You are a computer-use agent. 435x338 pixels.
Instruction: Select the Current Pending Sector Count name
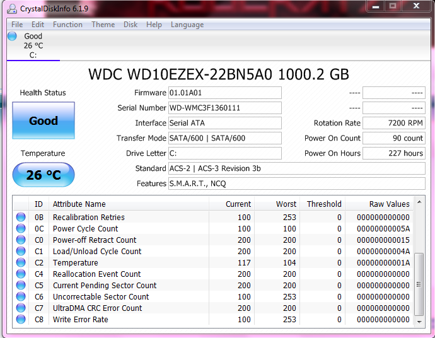tap(105, 285)
